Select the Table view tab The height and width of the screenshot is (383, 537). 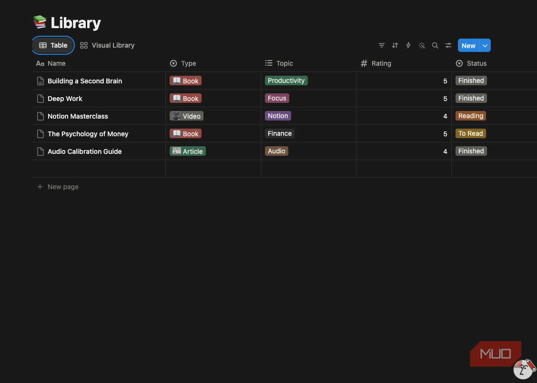pos(53,45)
